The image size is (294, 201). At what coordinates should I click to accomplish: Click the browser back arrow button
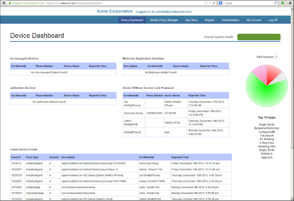(4, 3)
